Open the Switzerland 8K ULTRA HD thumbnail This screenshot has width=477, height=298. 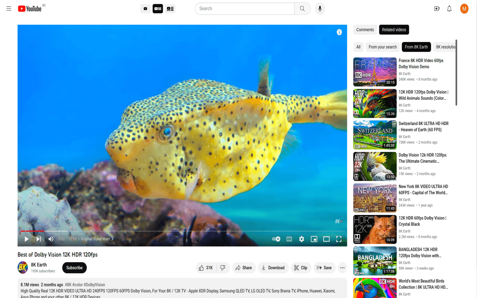tap(375, 134)
